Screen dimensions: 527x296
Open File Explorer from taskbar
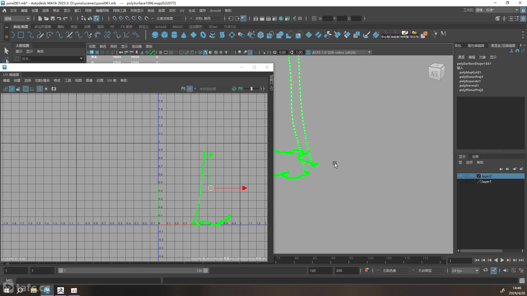pos(33,290)
